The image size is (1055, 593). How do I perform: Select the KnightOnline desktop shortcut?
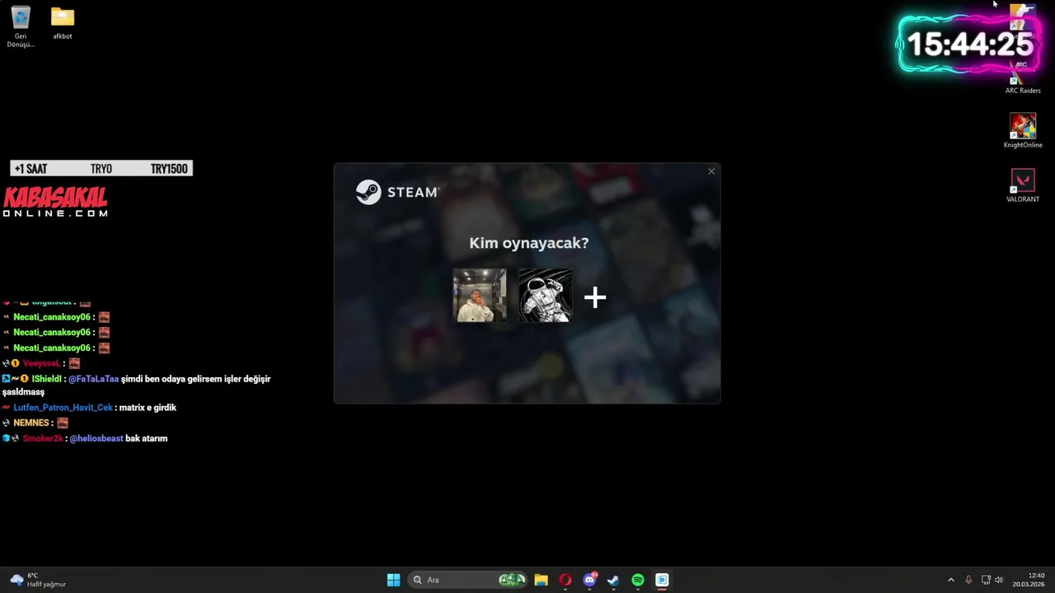[x=1023, y=131]
